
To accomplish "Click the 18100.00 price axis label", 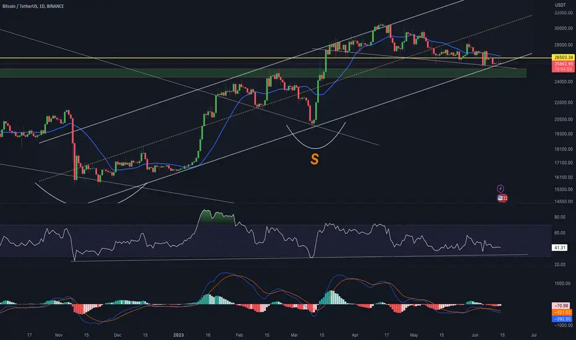I will pos(563,149).
